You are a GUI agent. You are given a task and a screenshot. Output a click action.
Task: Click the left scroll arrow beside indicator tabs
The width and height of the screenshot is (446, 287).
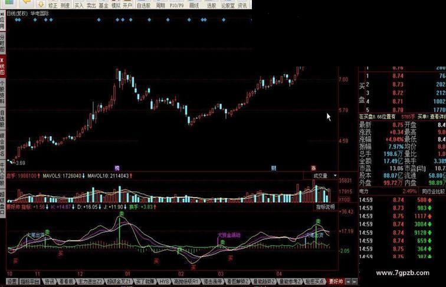click(x=348, y=282)
